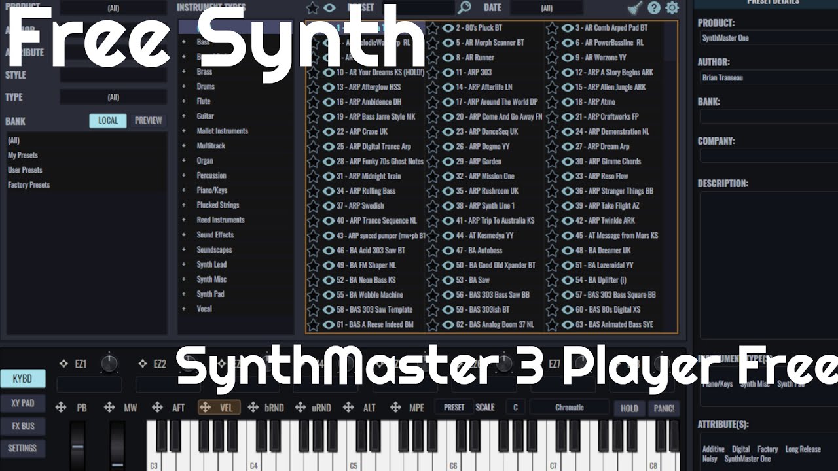Select Factory Presets in the bank list
The image size is (838, 471).
(x=29, y=185)
